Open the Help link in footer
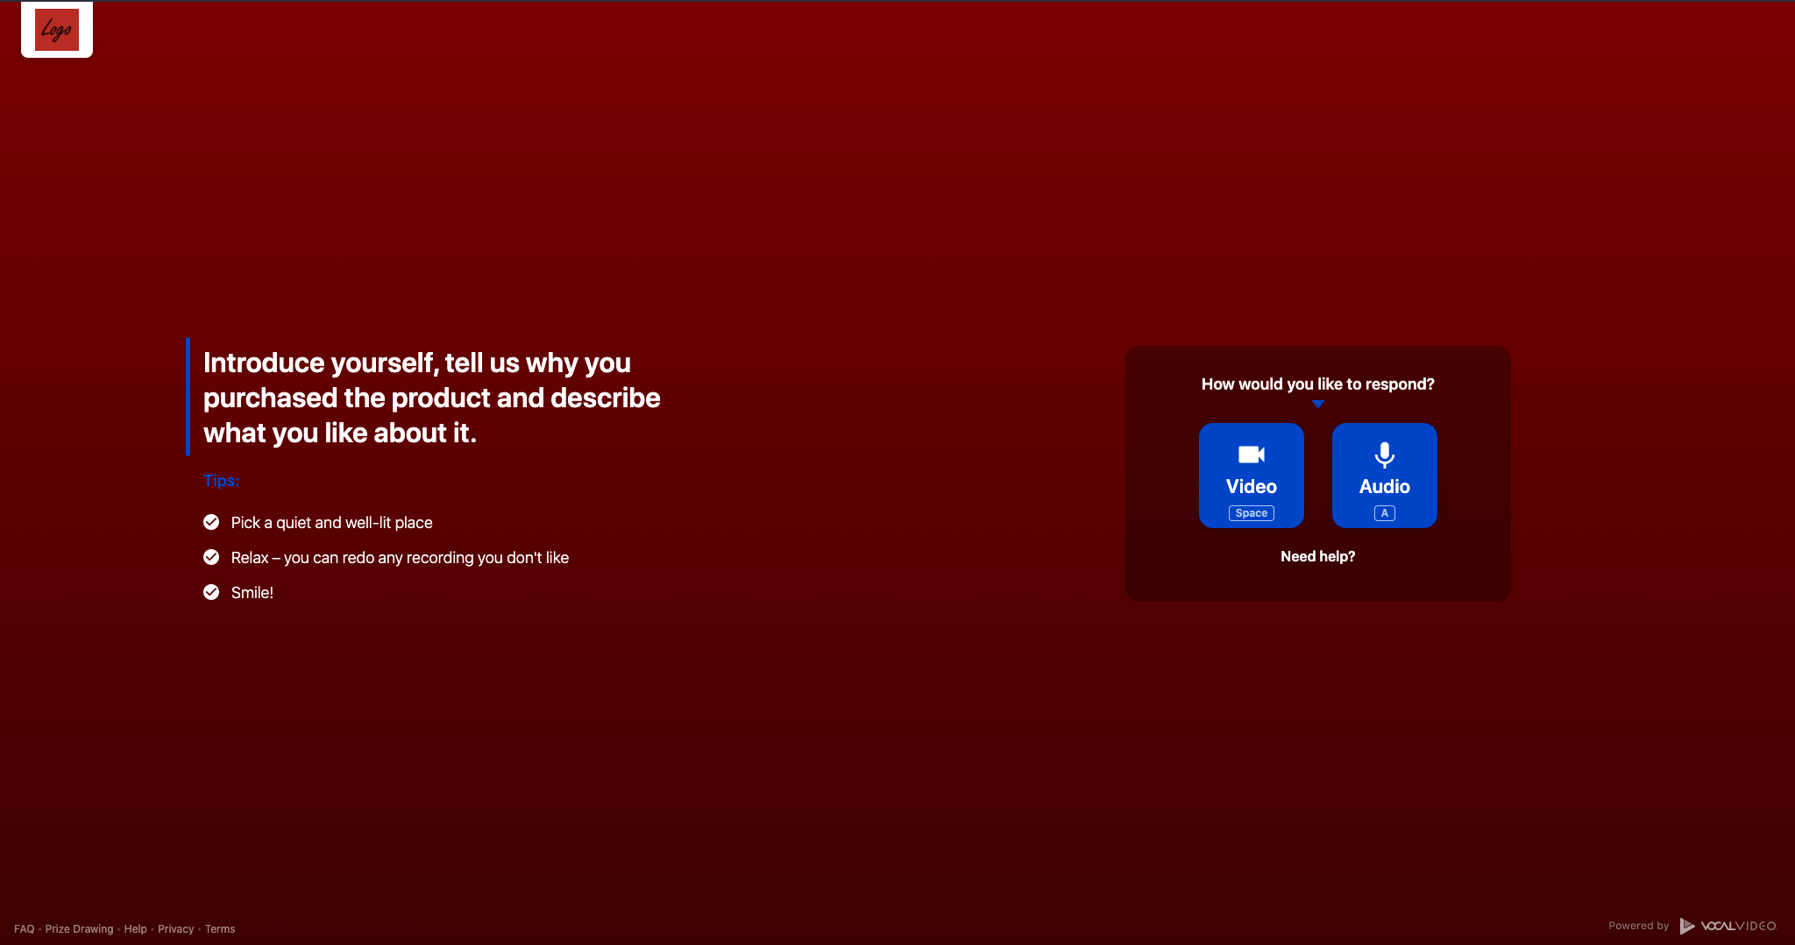Viewport: 1795px width, 945px height. point(135,929)
